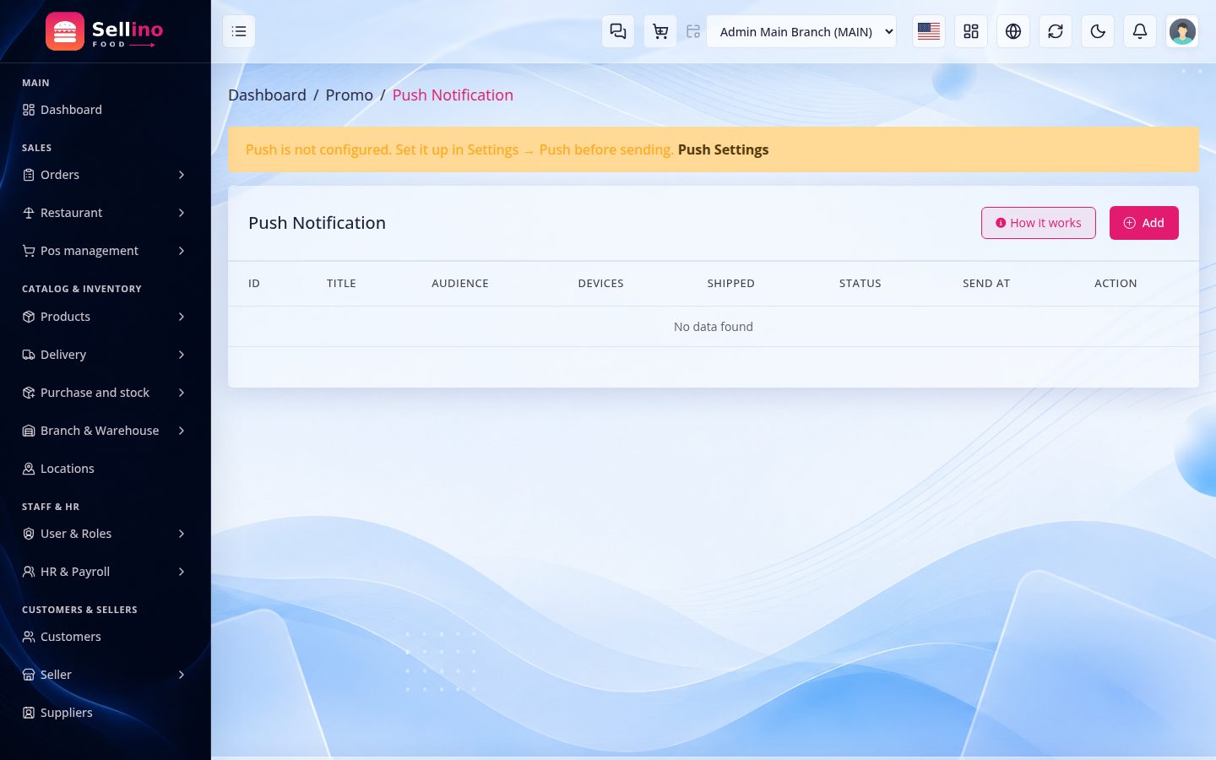Expand User & Roles menu

[105, 534]
